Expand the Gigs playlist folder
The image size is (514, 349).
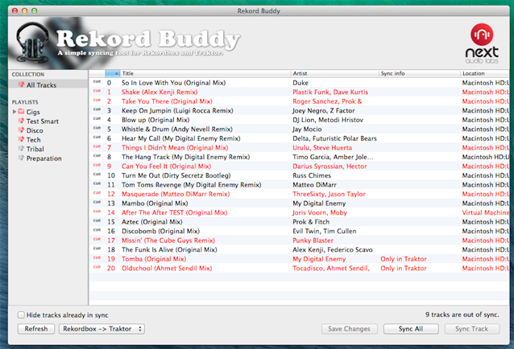click(x=15, y=112)
